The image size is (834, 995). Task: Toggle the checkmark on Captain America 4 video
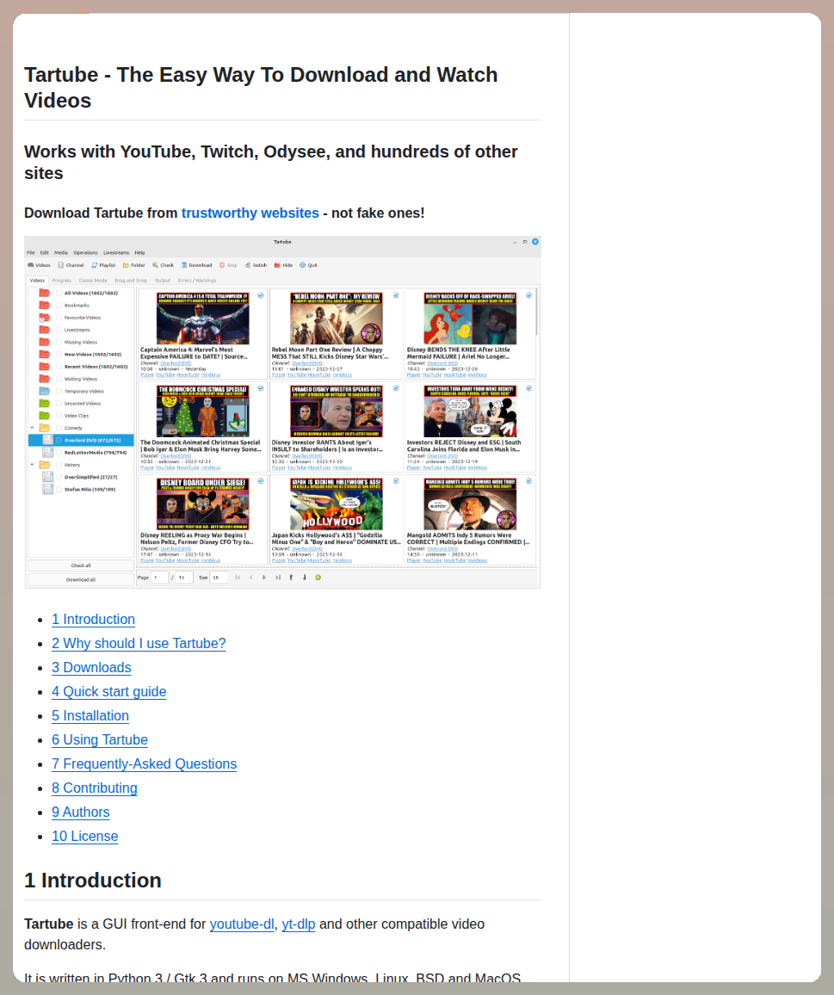pos(260,295)
